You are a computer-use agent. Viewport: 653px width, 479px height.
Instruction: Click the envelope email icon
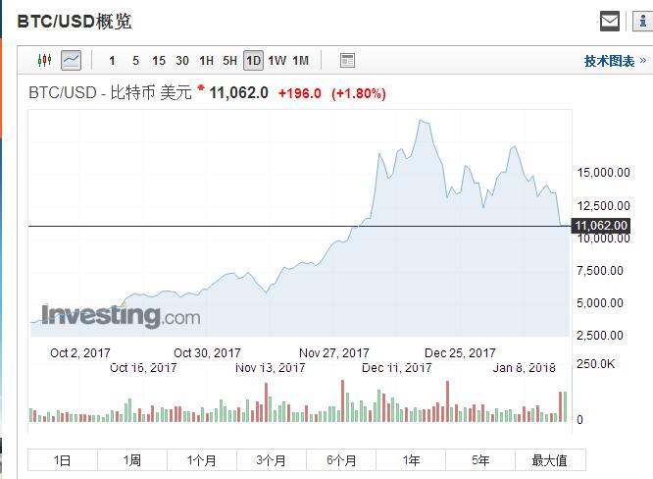(x=610, y=21)
